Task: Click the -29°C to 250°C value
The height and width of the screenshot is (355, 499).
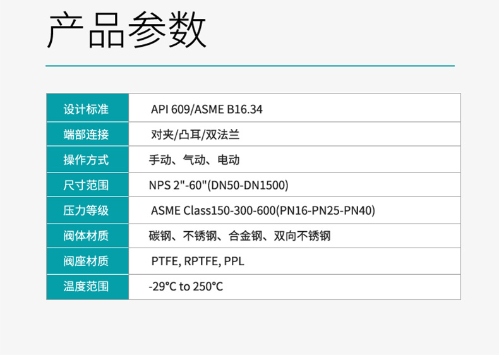Action: pyautogui.click(x=186, y=286)
